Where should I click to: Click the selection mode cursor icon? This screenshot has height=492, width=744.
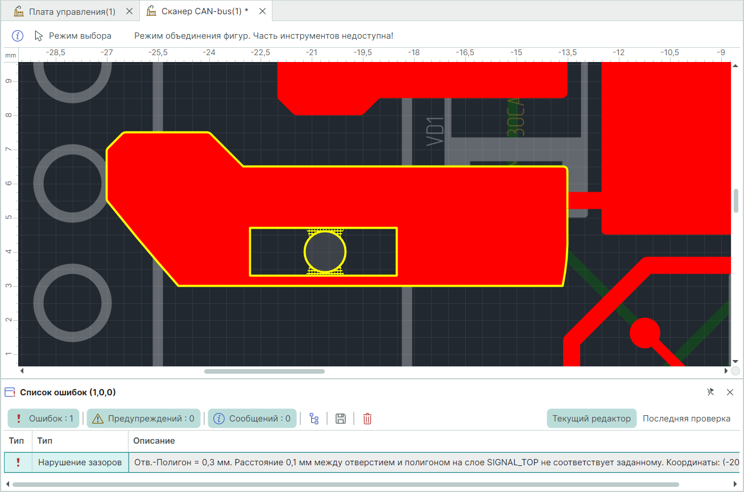coord(39,36)
